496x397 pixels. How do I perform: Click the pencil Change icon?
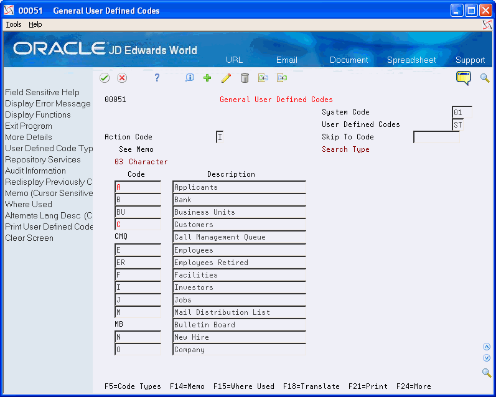[226, 78]
